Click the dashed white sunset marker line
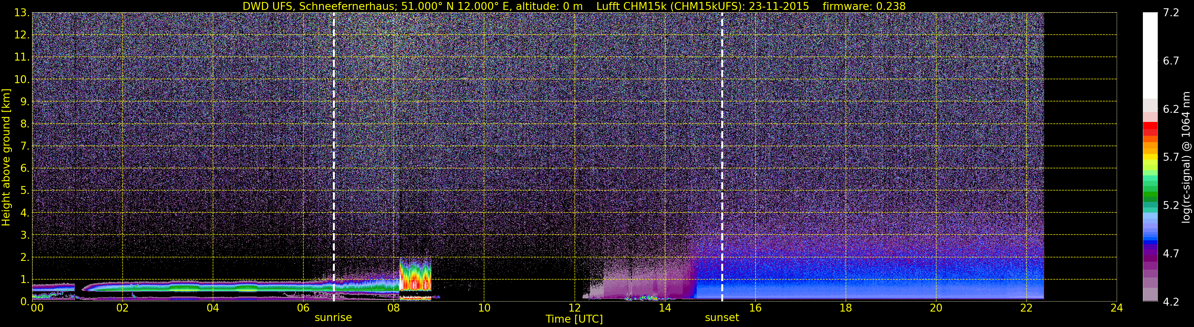The height and width of the screenshot is (327, 1194). (x=722, y=157)
